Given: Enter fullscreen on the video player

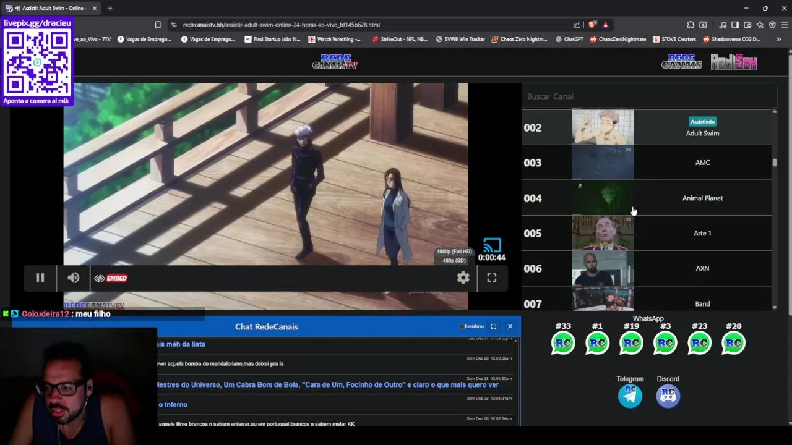Looking at the screenshot, I should (x=492, y=278).
